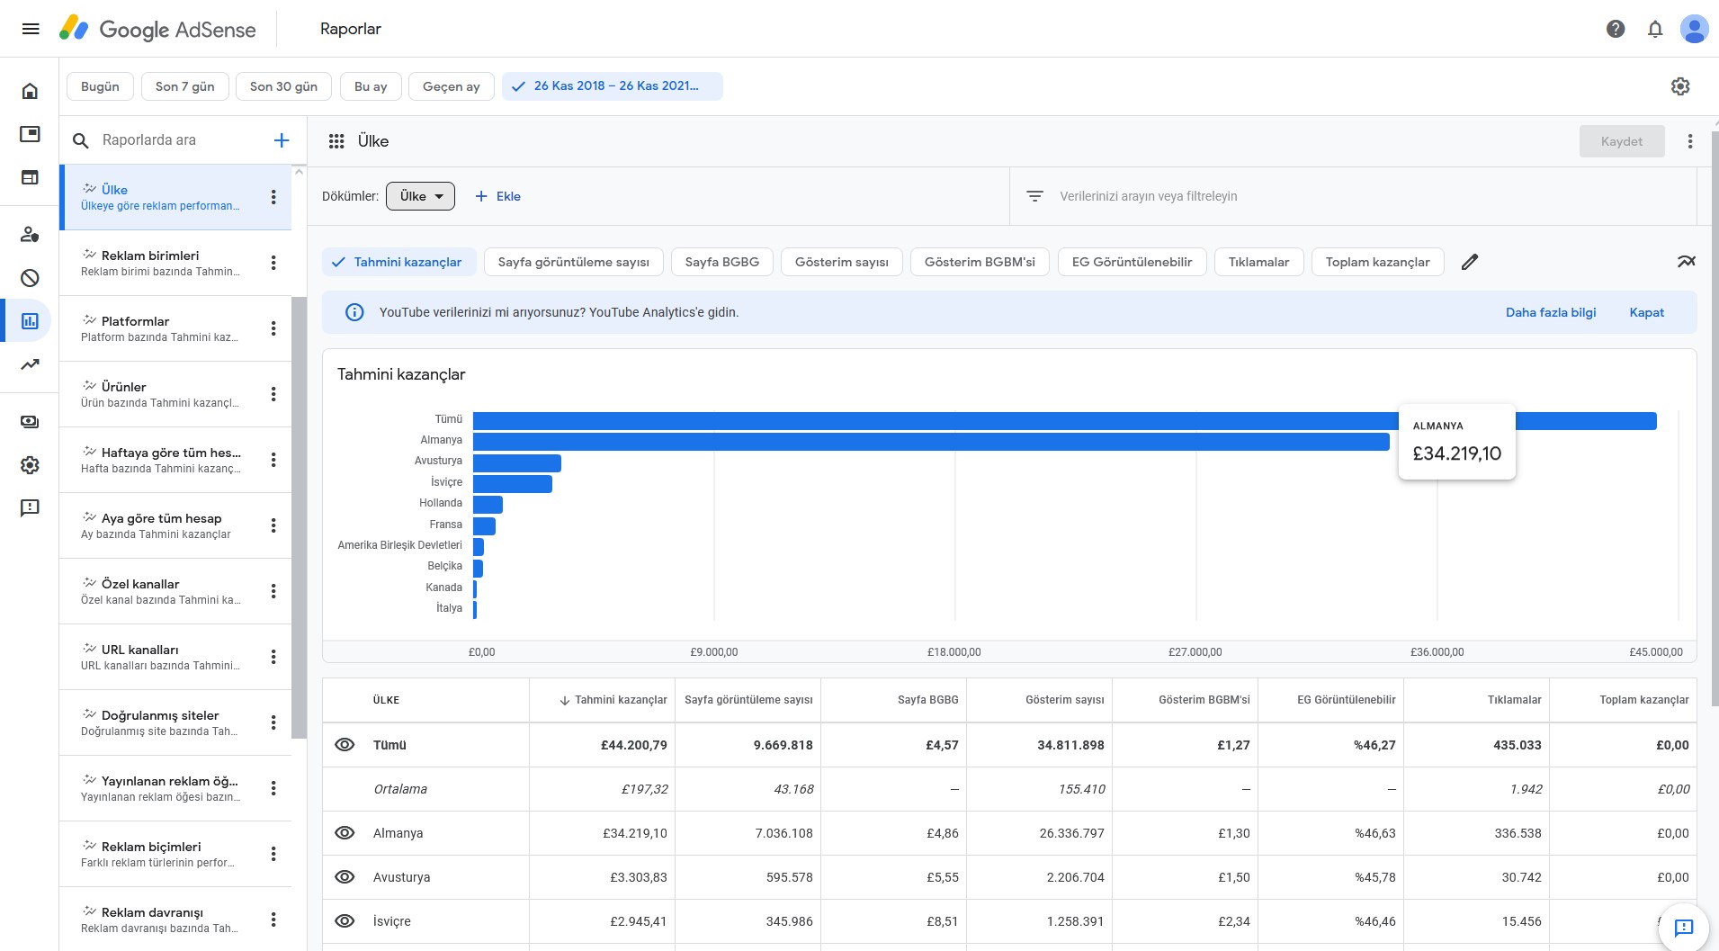
Task: Click the edit metrics pencil icon
Action: [x=1470, y=262]
